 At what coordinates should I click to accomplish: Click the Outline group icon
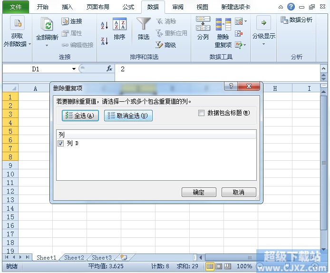[x=263, y=22]
